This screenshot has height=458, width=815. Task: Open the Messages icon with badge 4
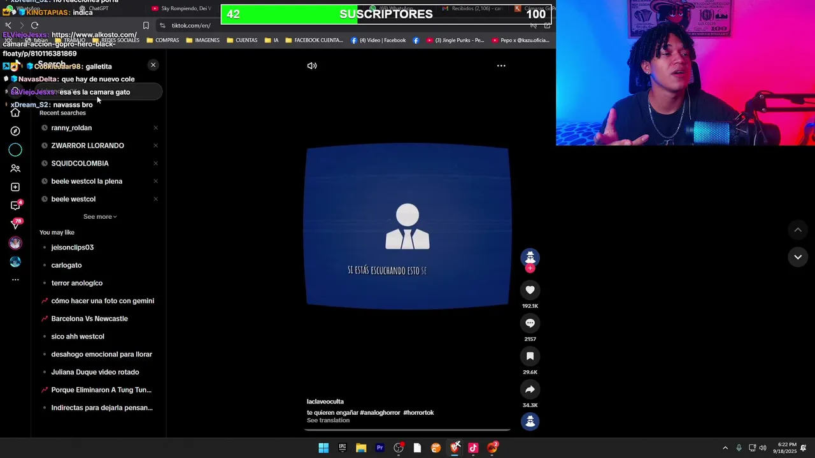pyautogui.click(x=15, y=205)
